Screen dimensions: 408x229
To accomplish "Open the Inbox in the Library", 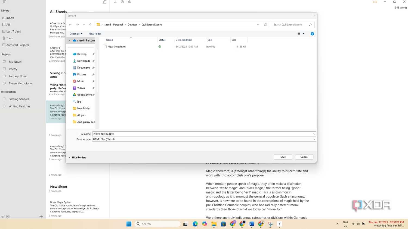I will tap(8, 18).
